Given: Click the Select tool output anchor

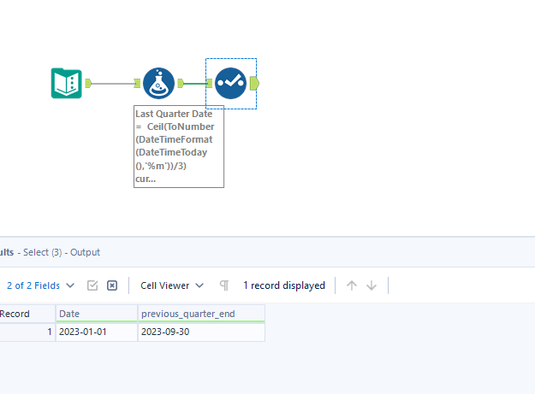Looking at the screenshot, I should tap(254, 84).
